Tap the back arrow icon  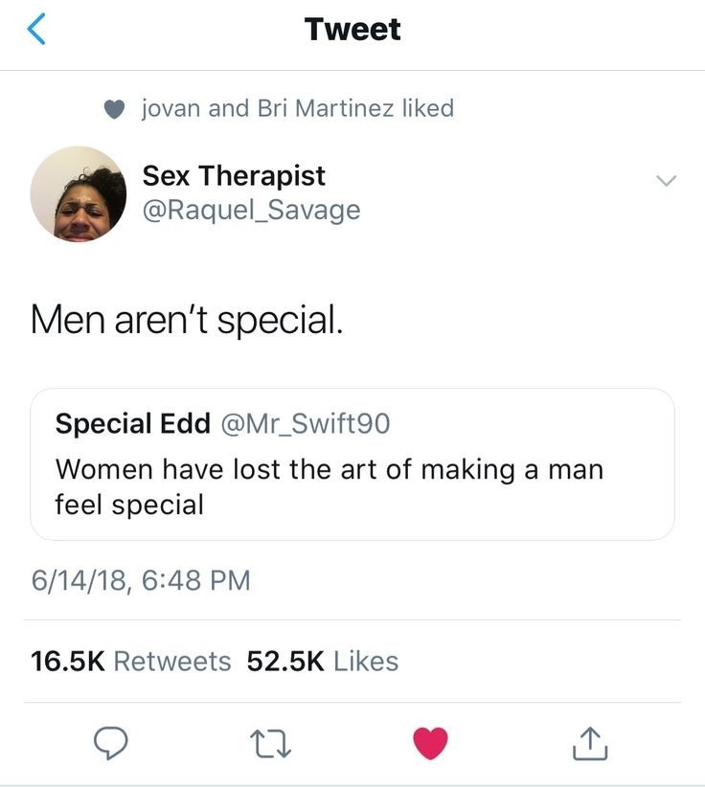point(35,30)
